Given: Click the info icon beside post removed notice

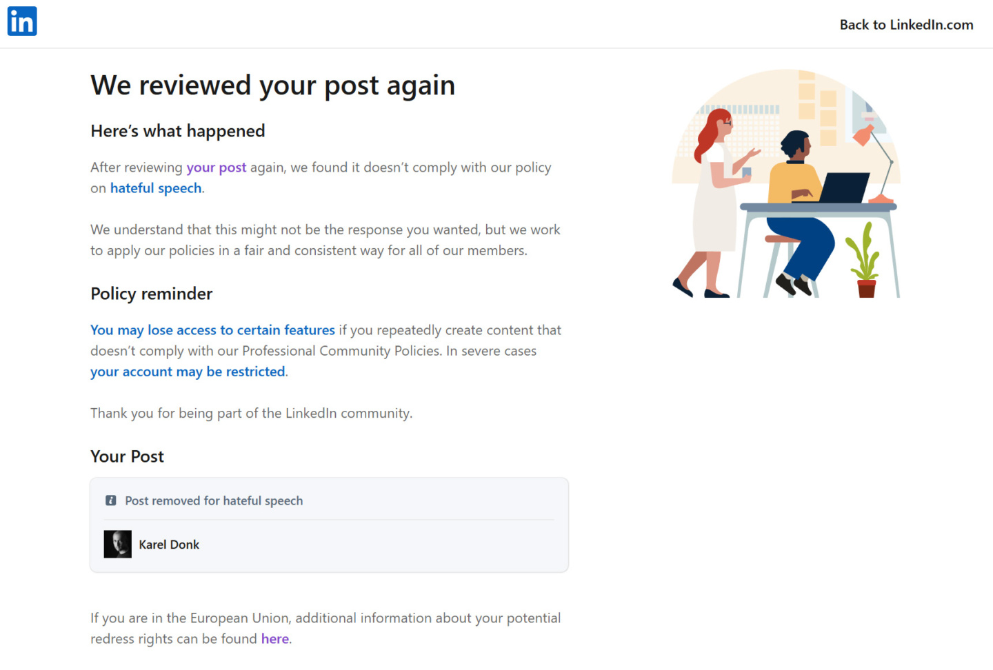Looking at the screenshot, I should 110,500.
